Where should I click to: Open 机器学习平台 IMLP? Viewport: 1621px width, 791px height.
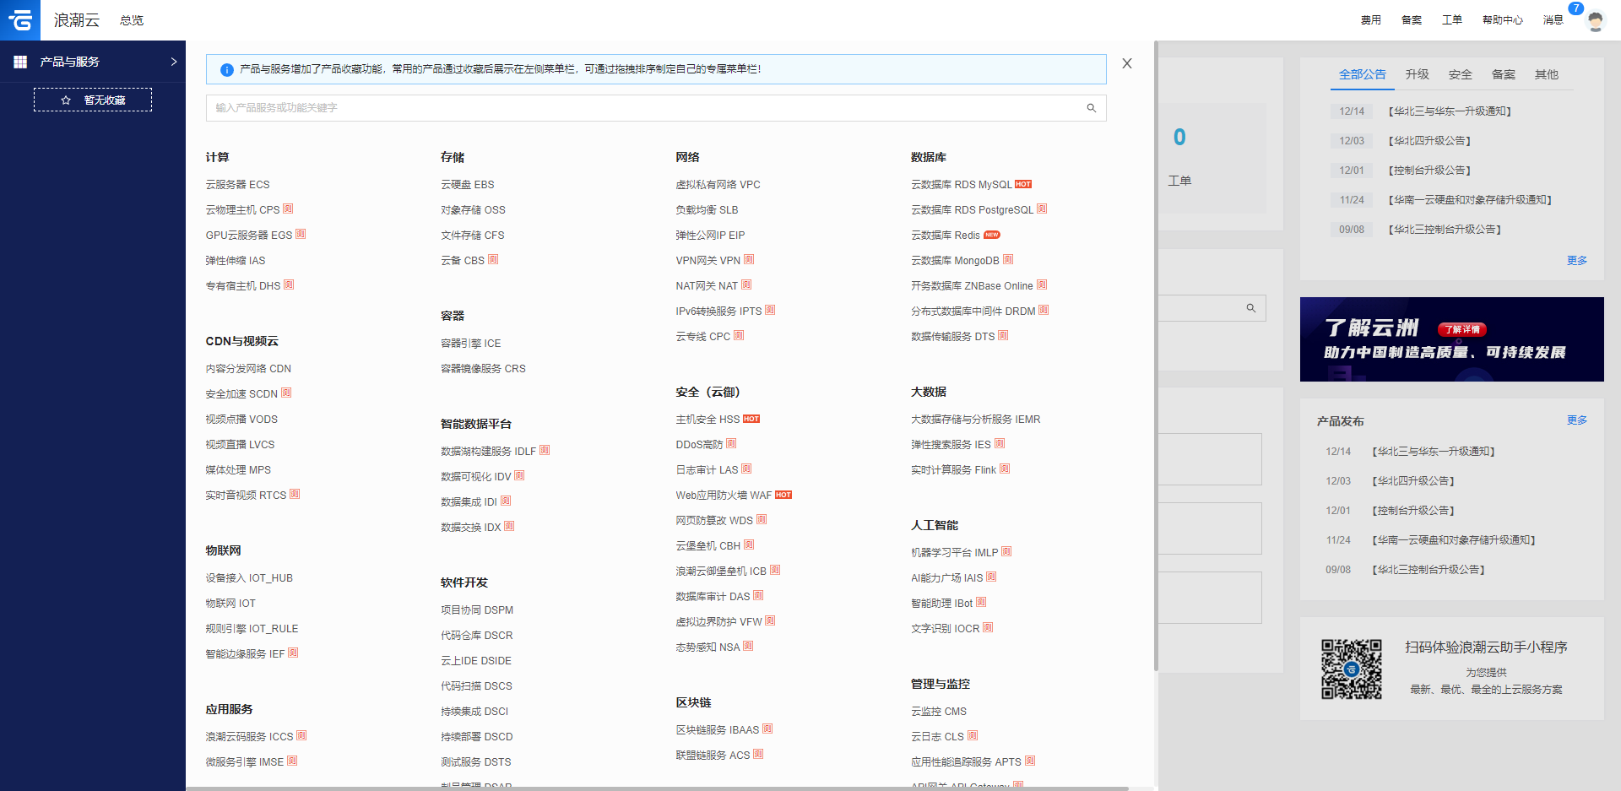tap(955, 552)
